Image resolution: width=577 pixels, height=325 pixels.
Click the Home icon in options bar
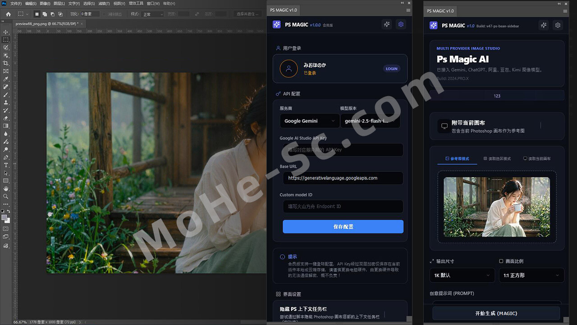(8, 14)
